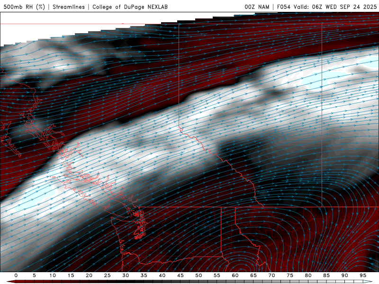Click the colorbar value 55 label
The width and height of the screenshot is (379, 284).
click(217, 275)
